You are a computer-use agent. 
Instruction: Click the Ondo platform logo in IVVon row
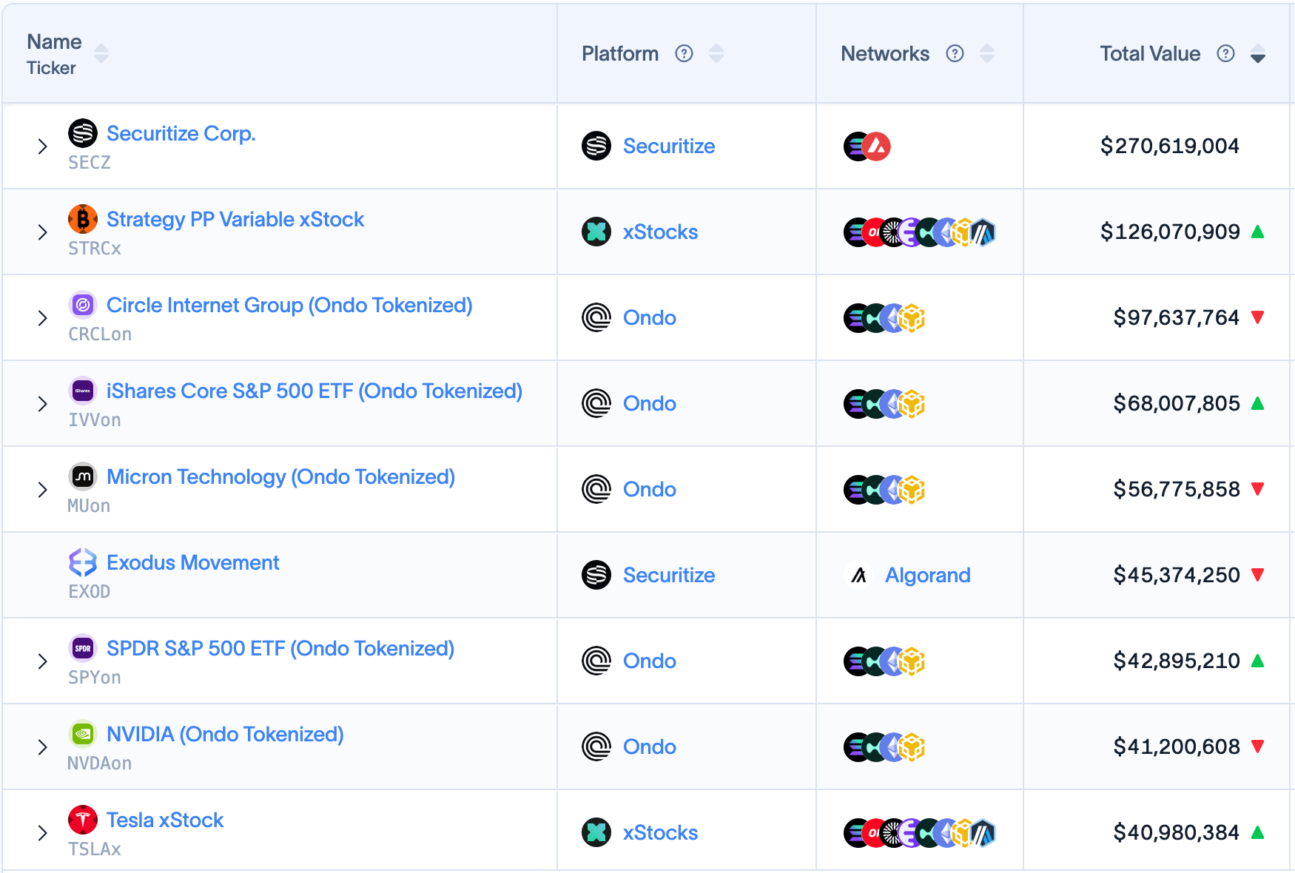tap(596, 403)
